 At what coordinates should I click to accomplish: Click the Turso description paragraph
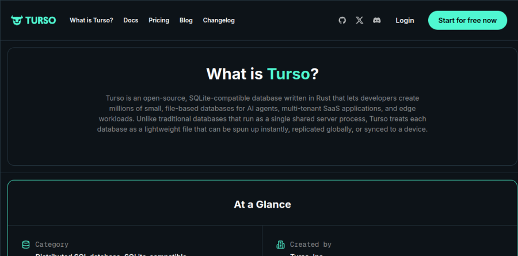tap(262, 114)
